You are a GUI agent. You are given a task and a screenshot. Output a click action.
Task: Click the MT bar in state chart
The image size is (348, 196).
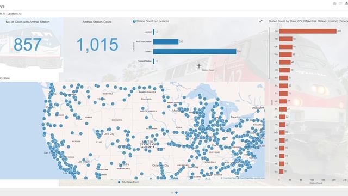coord(282,140)
